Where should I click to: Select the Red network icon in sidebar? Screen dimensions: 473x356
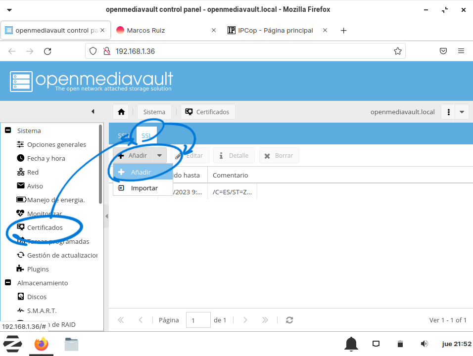coord(20,172)
